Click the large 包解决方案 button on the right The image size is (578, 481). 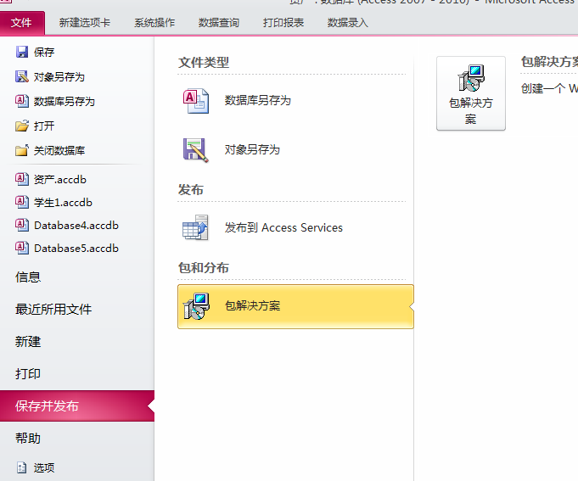pos(471,93)
